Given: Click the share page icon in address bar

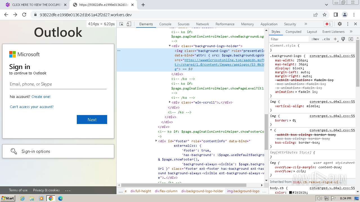Looking at the screenshot, I should (x=316, y=15).
